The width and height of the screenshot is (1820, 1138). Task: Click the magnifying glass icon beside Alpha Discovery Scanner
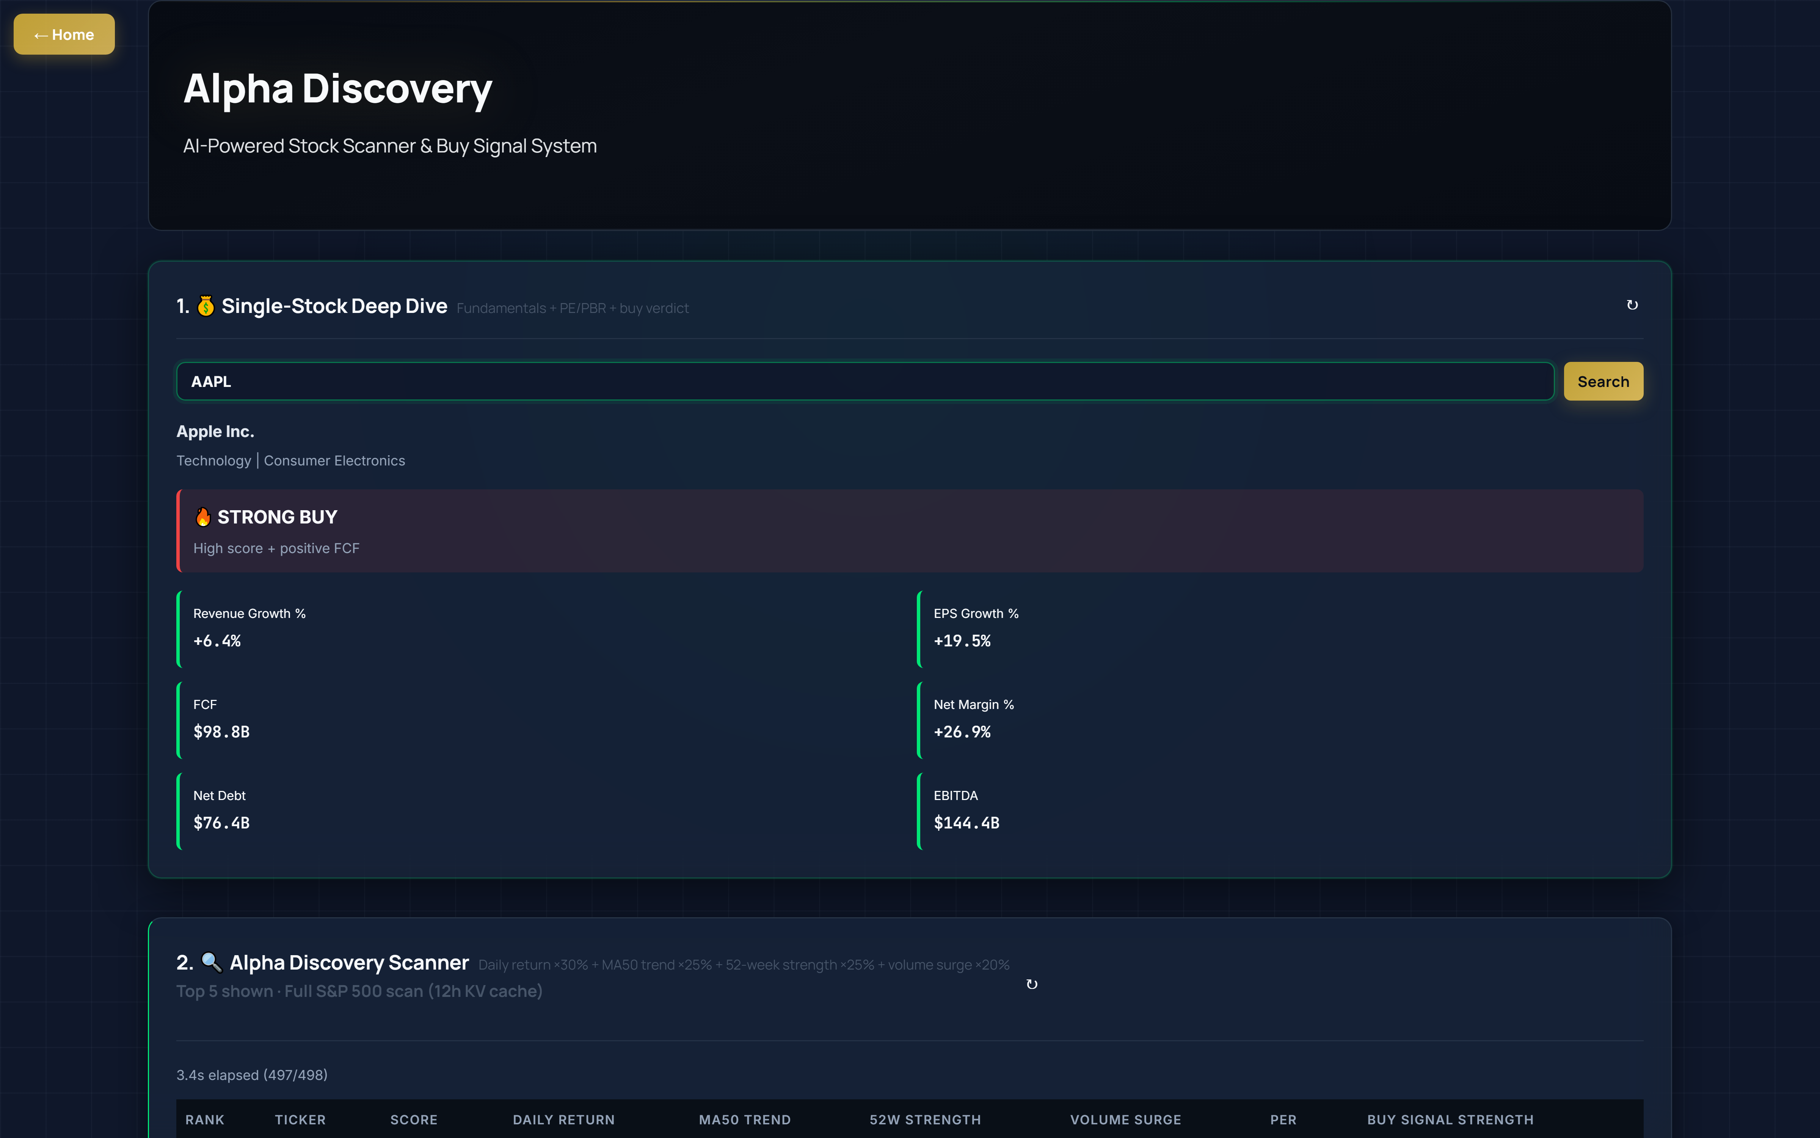click(211, 962)
